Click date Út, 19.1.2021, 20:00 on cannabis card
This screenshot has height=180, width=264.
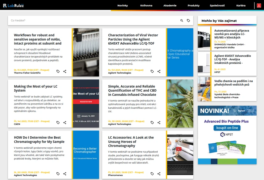(126, 121)
